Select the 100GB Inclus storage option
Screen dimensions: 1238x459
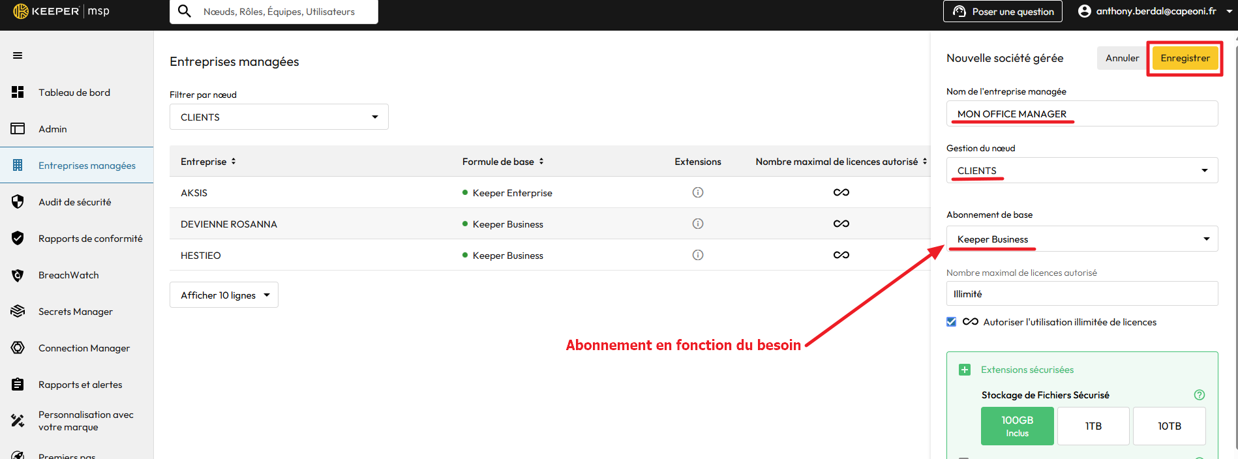(1017, 426)
